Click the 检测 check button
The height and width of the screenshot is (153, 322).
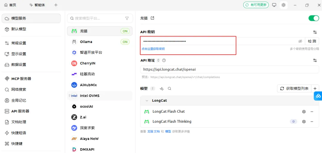tap(312, 41)
